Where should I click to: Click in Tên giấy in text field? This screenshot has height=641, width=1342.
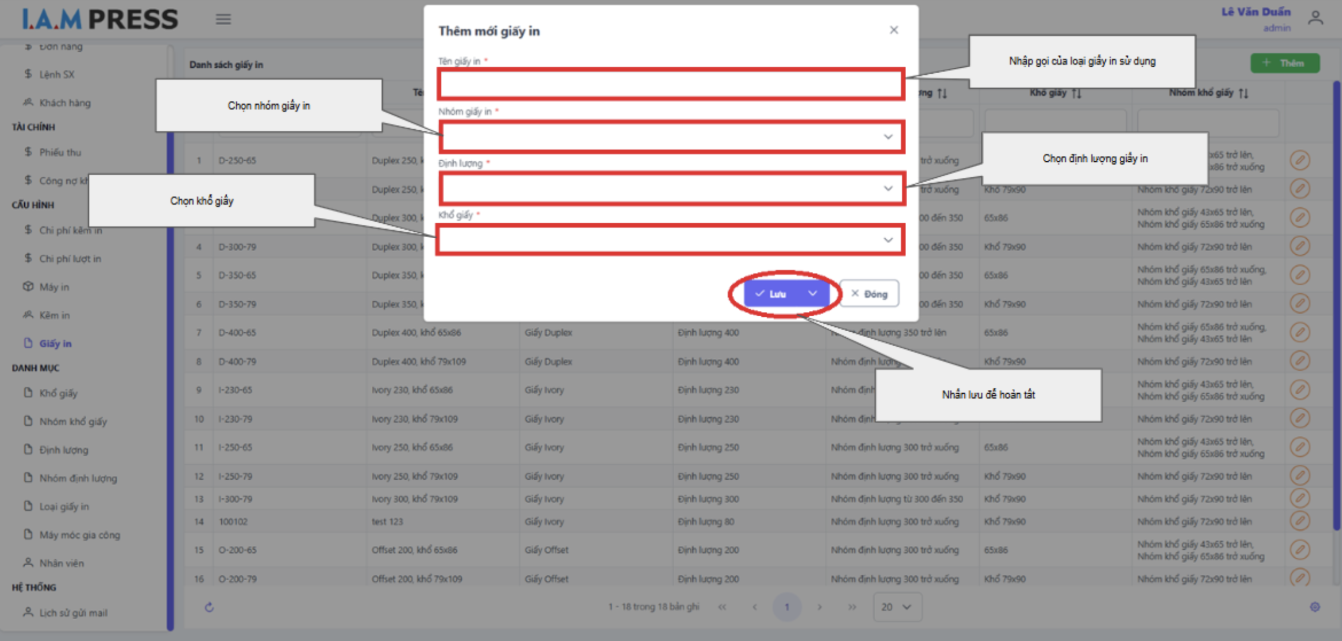(670, 85)
